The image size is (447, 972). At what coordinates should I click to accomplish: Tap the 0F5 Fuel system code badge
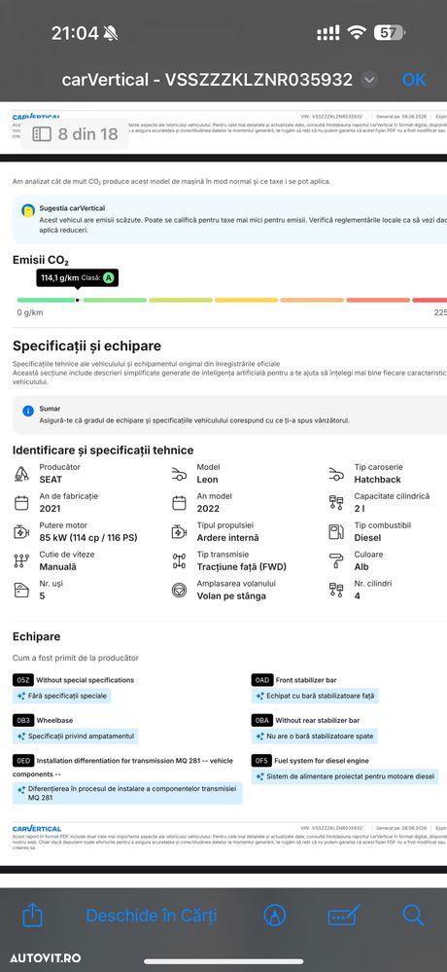click(x=261, y=761)
